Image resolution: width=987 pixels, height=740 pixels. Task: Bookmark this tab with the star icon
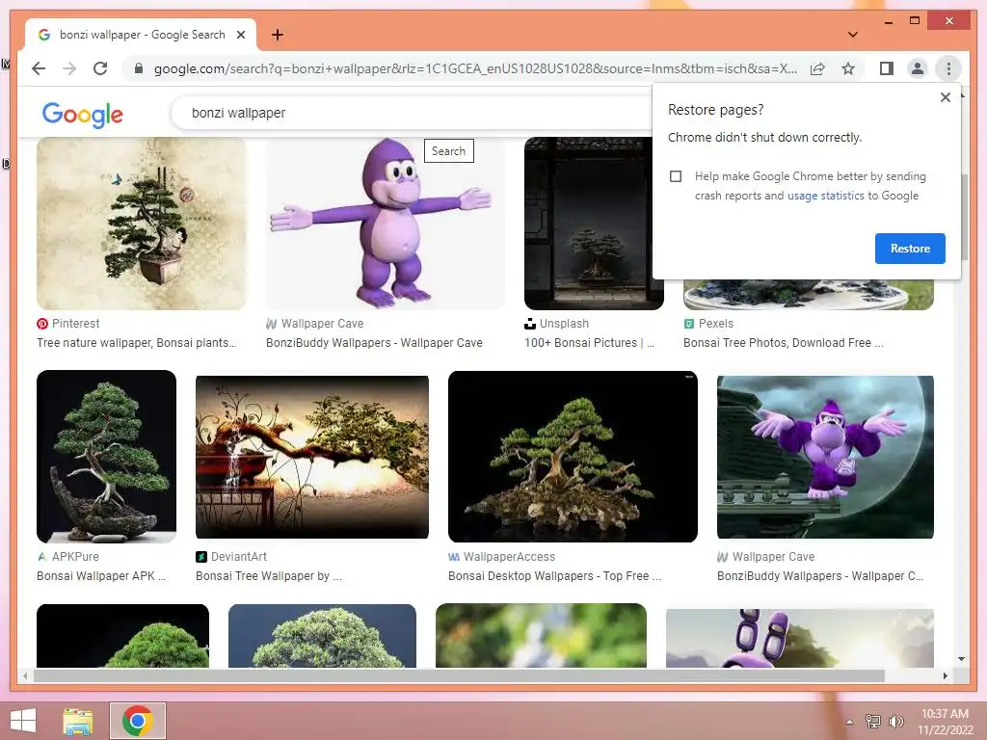848,68
